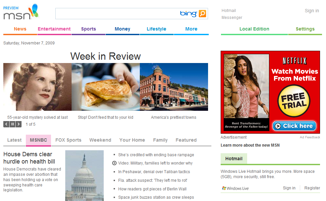Viewport: 326px width, 201px height.
Task: Select the Latest news tab
Action: pos(14,140)
